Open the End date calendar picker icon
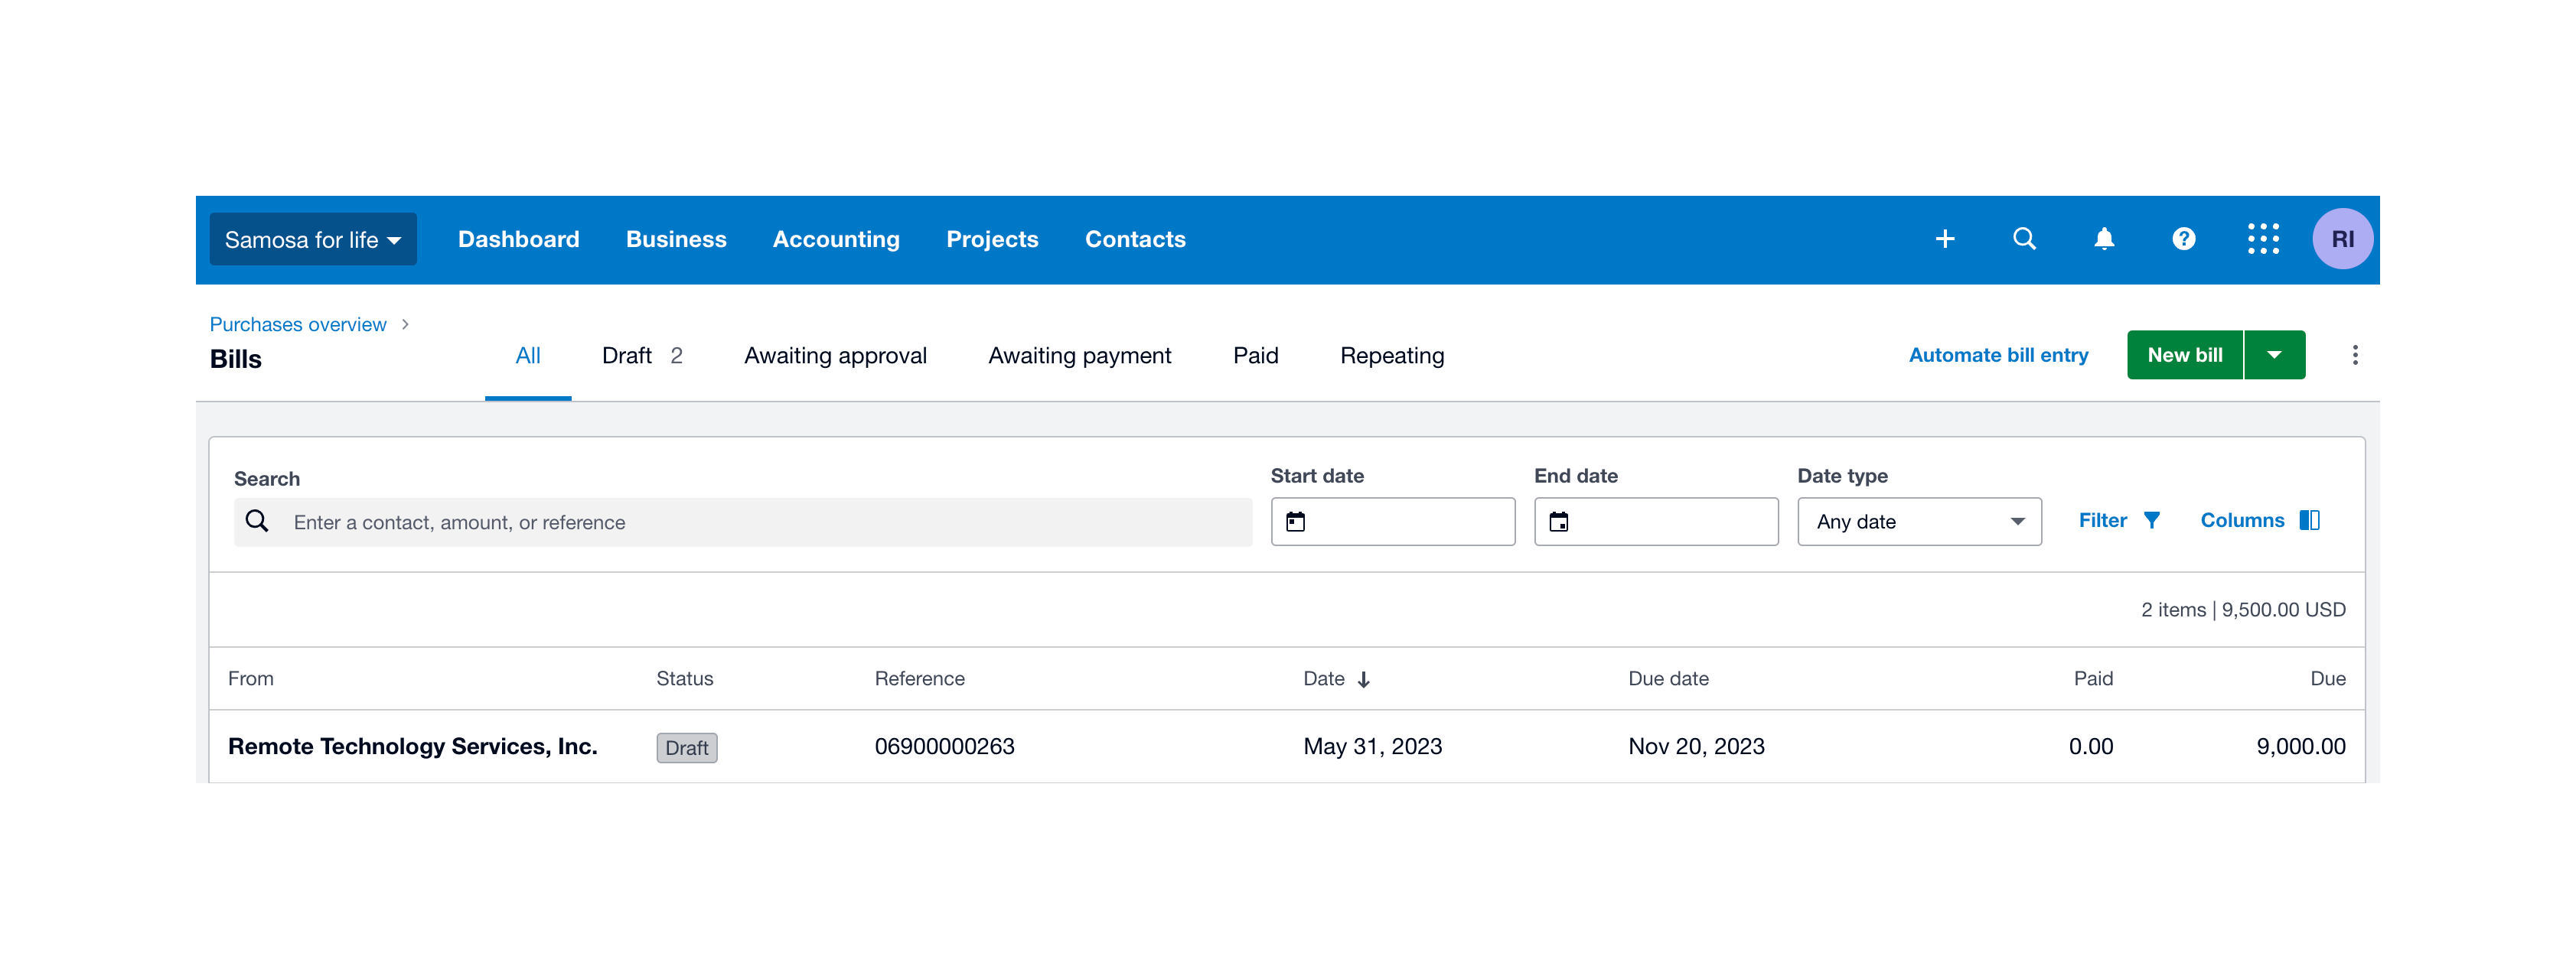 pyautogui.click(x=1560, y=520)
